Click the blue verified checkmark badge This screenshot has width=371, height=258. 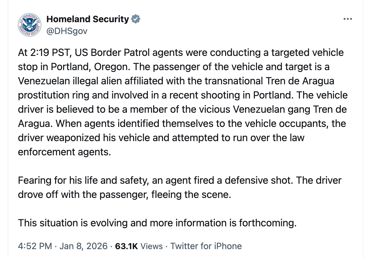coord(136,19)
